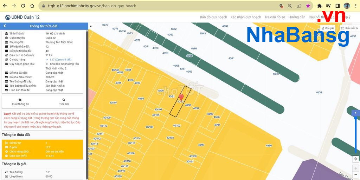The height and width of the screenshot is (180, 360).
Task: Click the Tìm mới search button
Action: (x=64, y=102)
